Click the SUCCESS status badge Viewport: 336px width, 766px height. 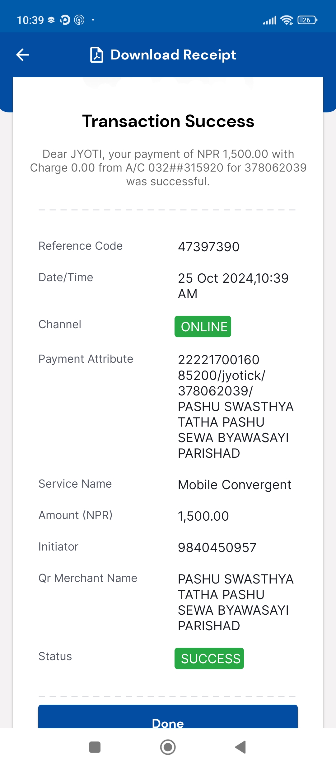click(x=209, y=659)
